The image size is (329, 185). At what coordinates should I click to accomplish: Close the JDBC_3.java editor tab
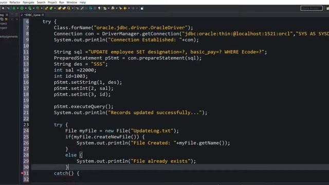43,15
